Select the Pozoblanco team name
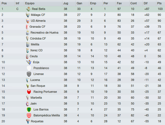Image resolution: width=165 pixels, height=125 pixels. [x=41, y=68]
